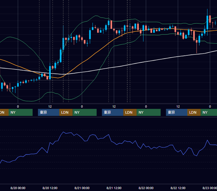Click the 東京 session block on 8/21
Image resolution: width=217 pixels, height=191 pixels.
113,112
